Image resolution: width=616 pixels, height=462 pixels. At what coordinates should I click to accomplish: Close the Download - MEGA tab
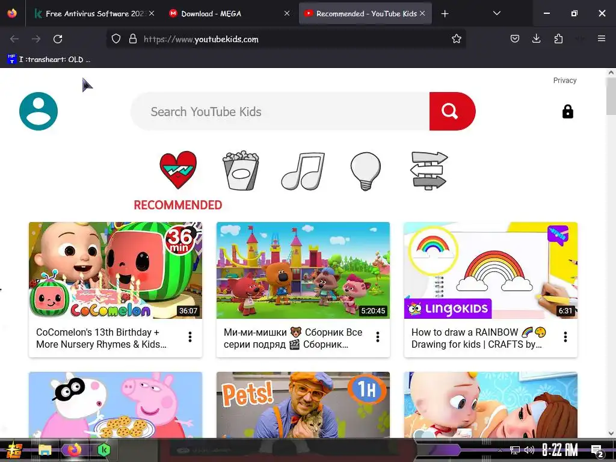pos(287,13)
